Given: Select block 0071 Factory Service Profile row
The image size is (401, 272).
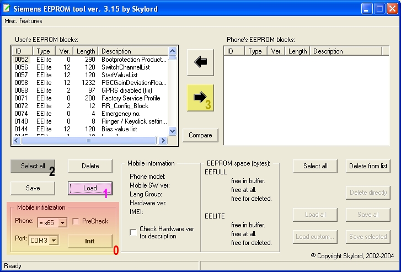Looking at the screenshot, I should pyautogui.click(x=90, y=98).
